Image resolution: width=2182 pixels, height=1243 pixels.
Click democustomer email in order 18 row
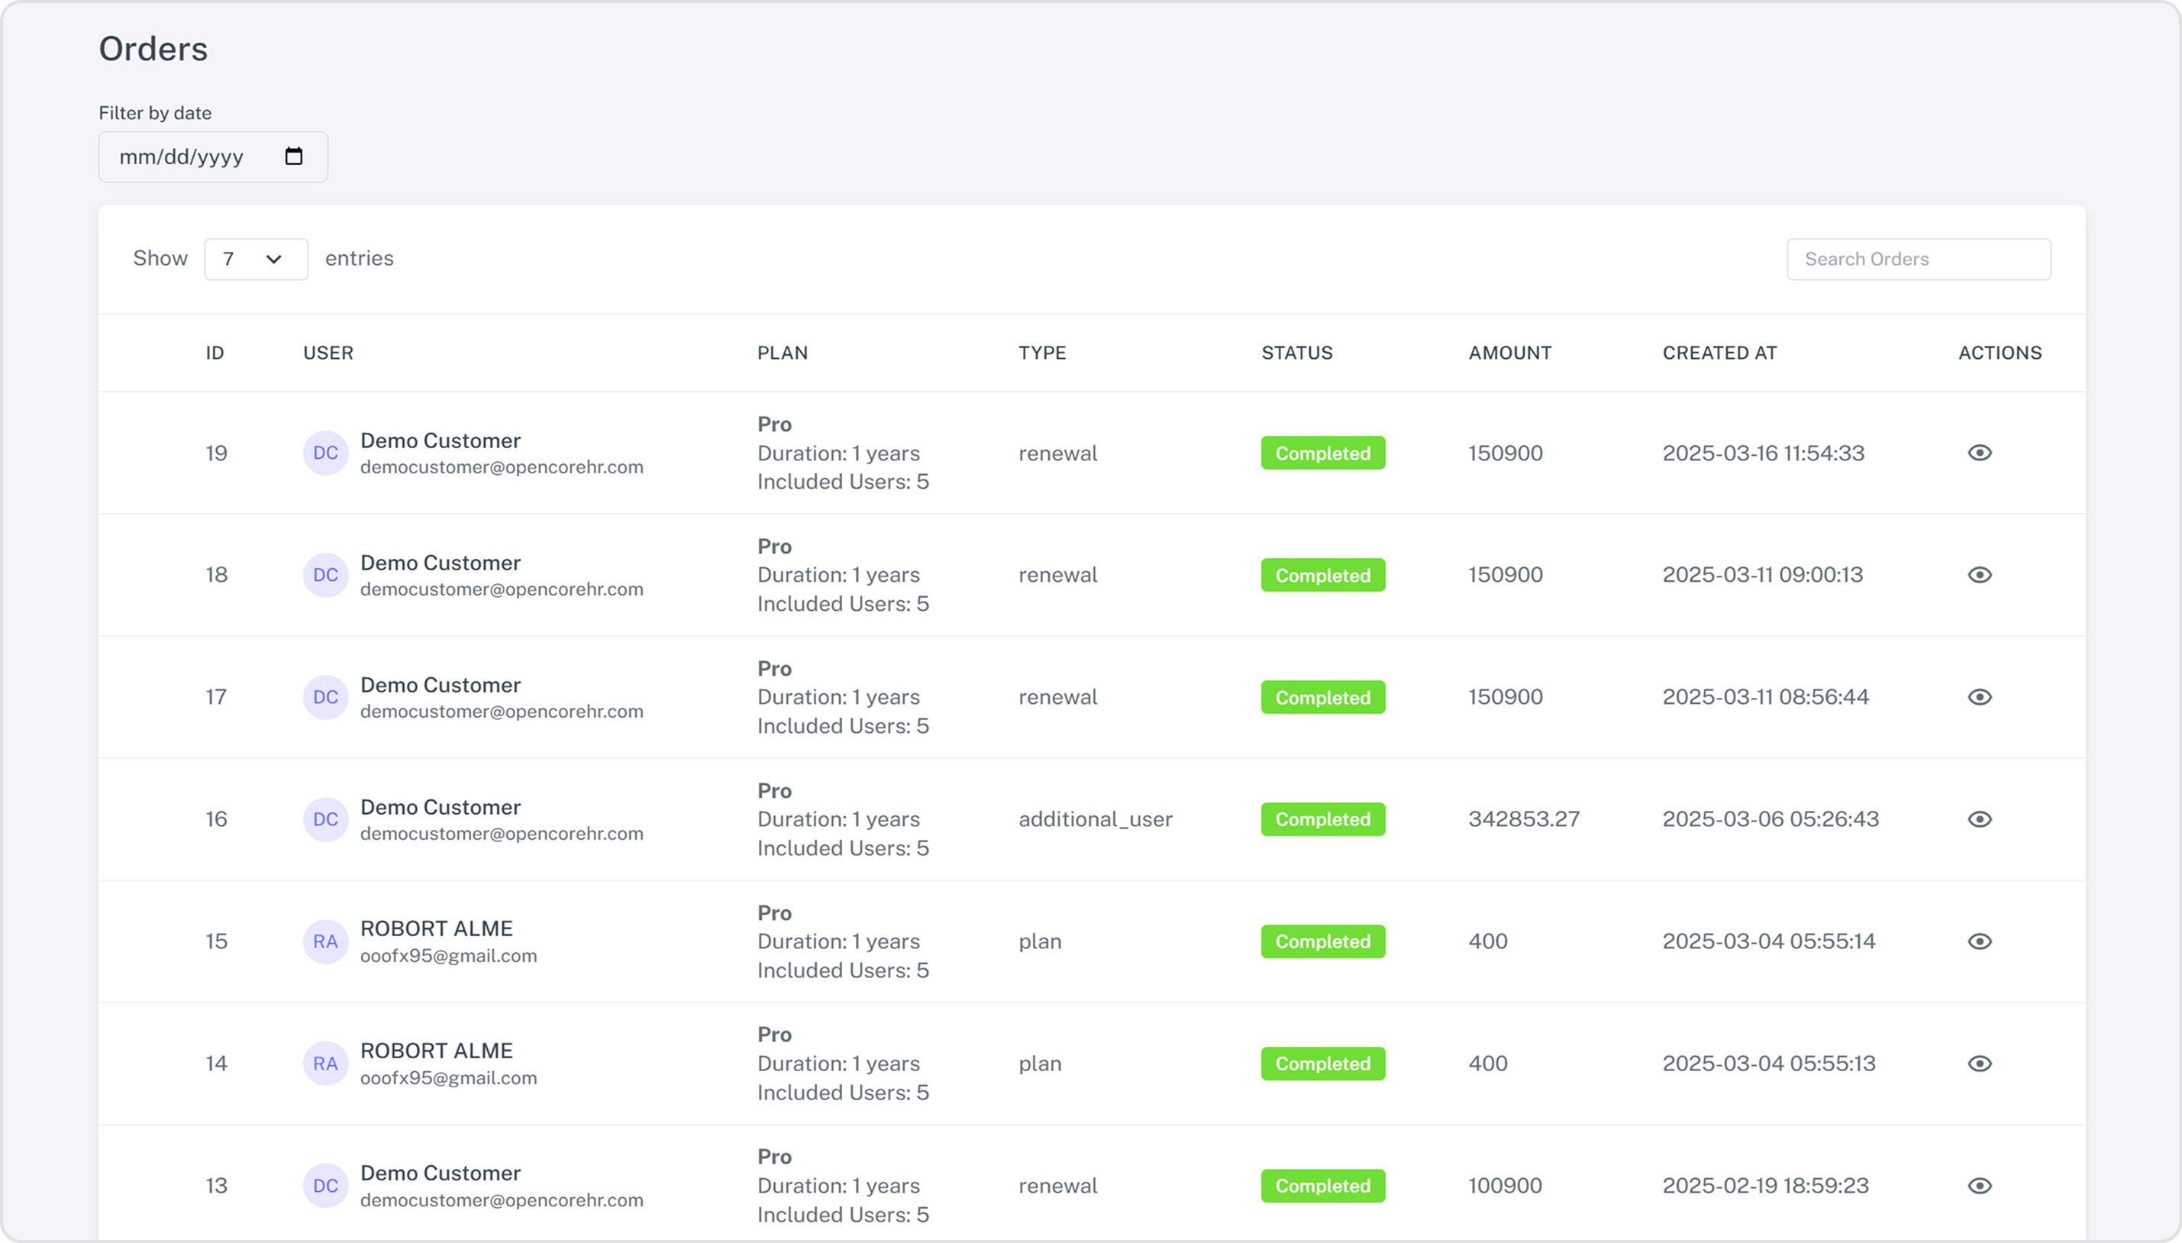pos(501,589)
